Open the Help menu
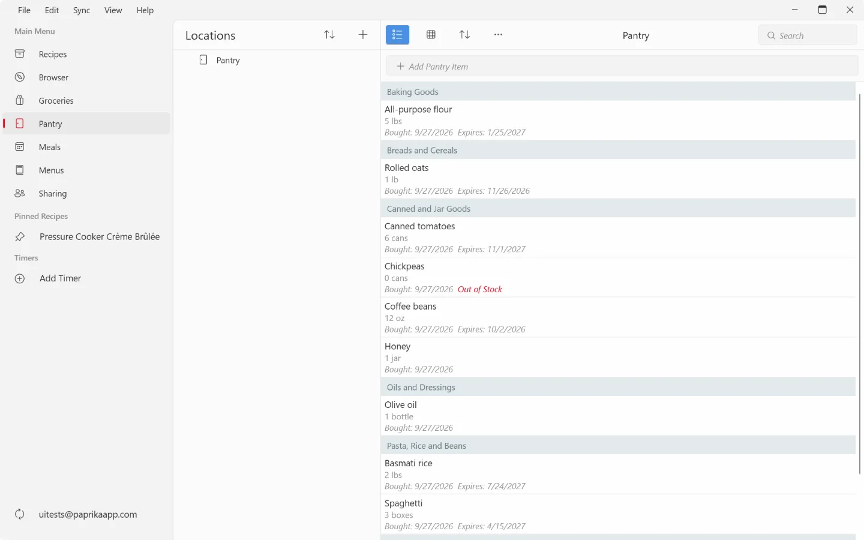The width and height of the screenshot is (864, 540). 145,10
